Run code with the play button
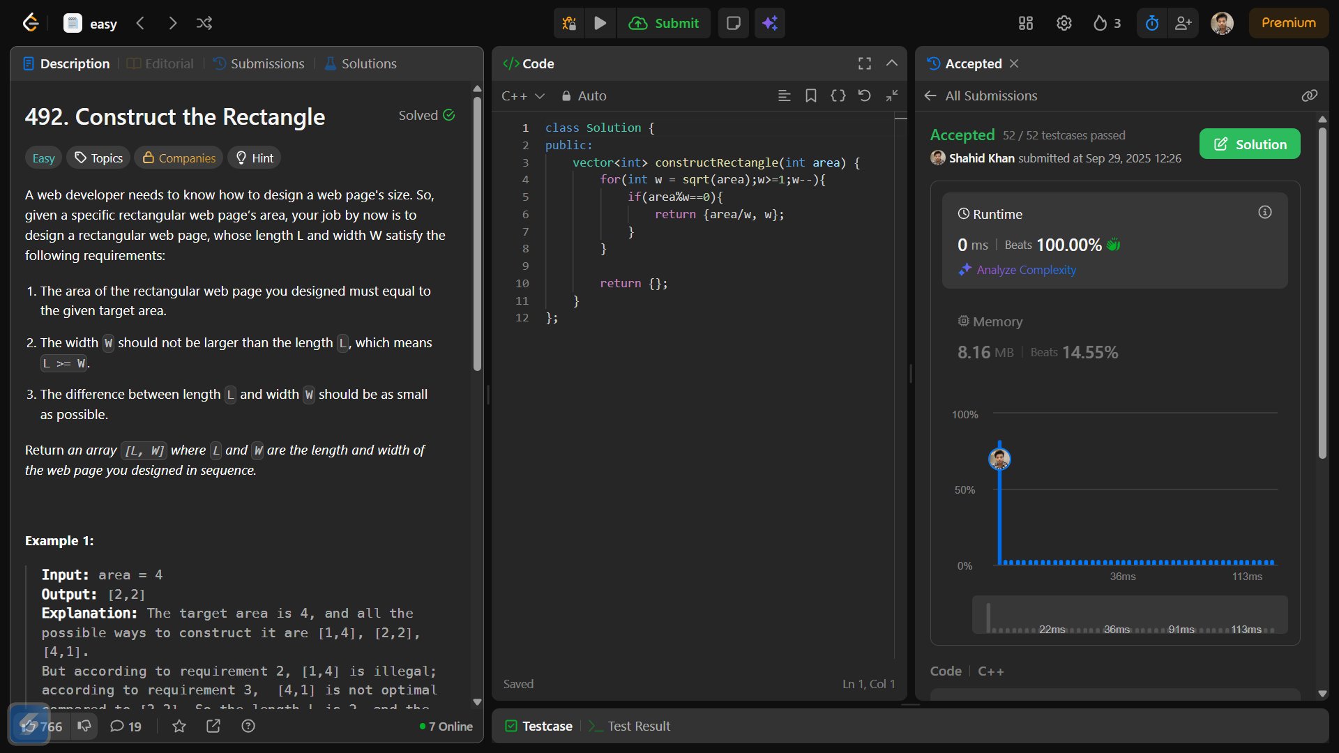 (600, 23)
